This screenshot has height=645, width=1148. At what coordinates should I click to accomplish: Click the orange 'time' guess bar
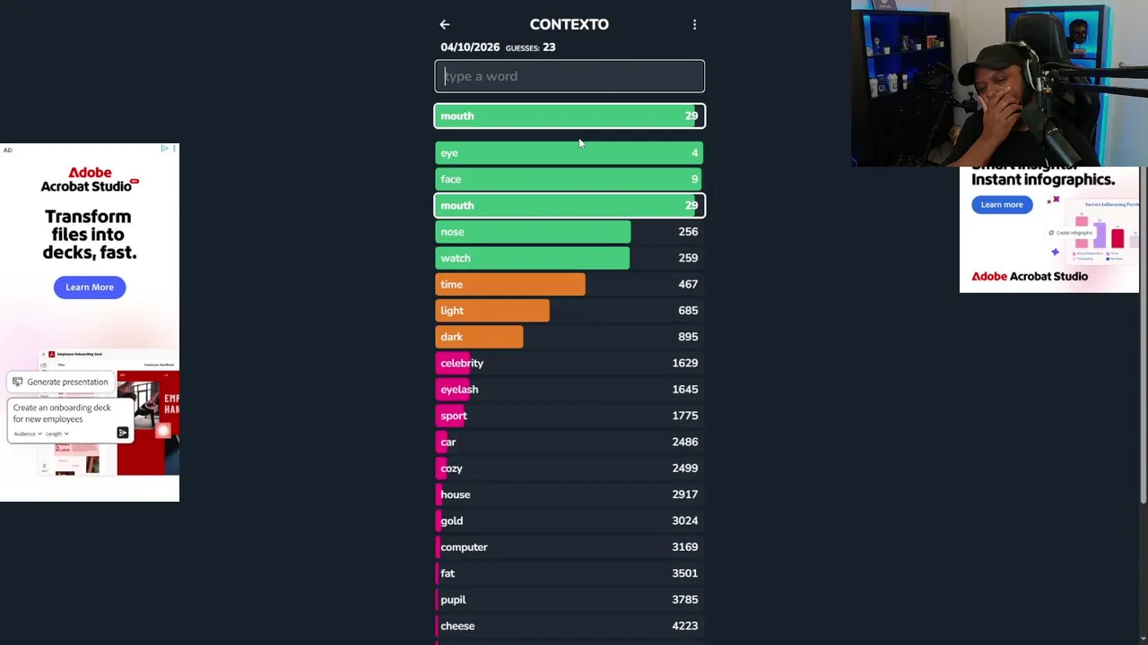coord(509,284)
